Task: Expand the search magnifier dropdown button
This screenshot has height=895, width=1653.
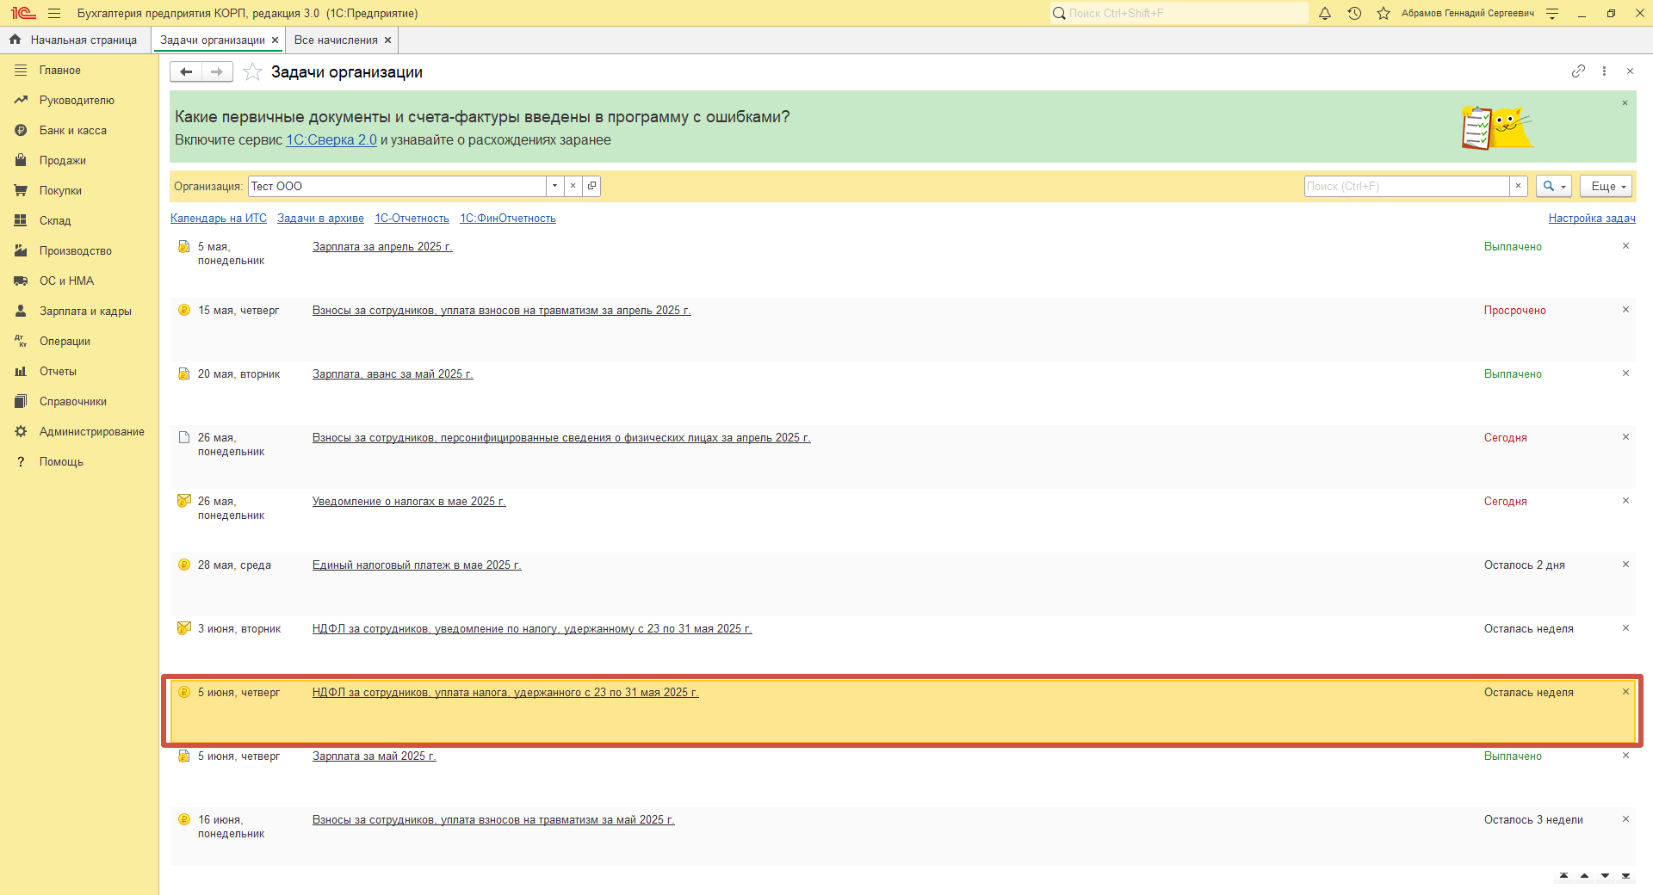Action: (1553, 186)
